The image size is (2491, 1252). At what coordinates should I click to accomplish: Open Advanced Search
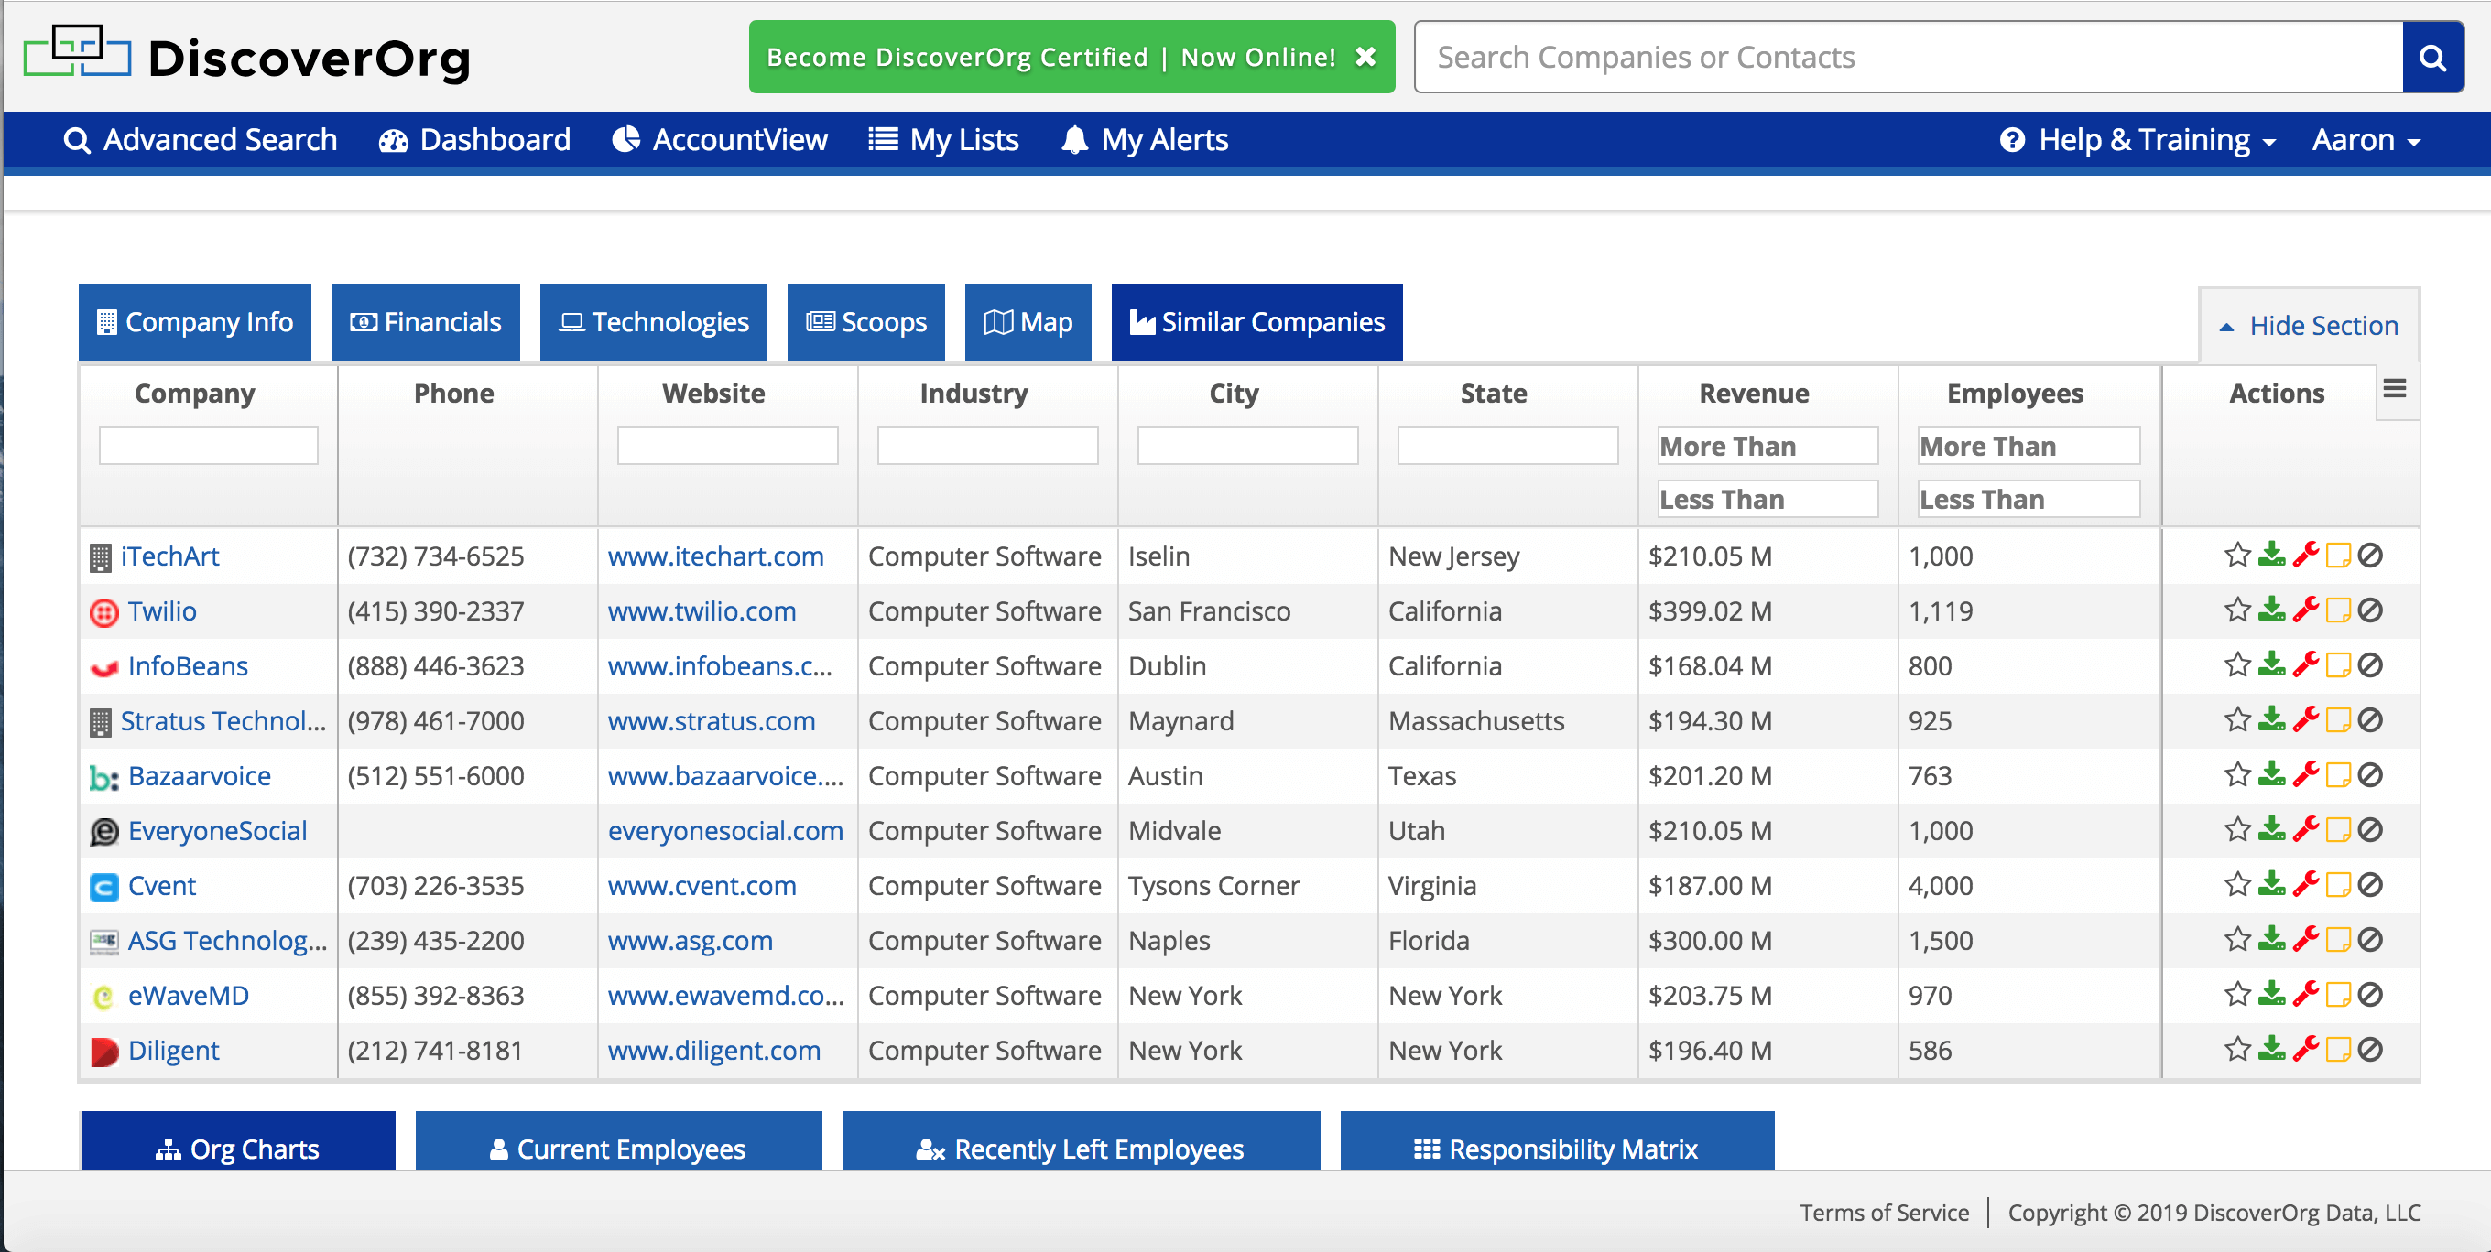[x=201, y=140]
